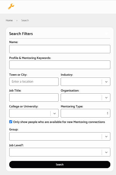Image resolution: width=116 pixels, height=175 pixels.
Task: Click inside the Industry combo box
Action: coord(81,82)
